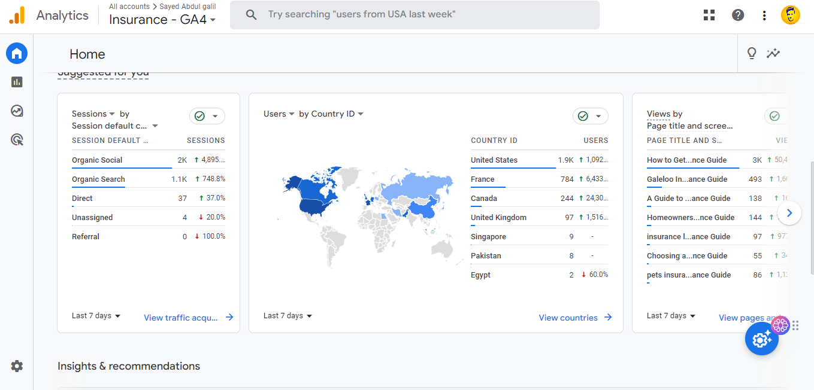Screen dimensions: 814x390
Task: Click the Insights lightbulb icon
Action: click(752, 53)
